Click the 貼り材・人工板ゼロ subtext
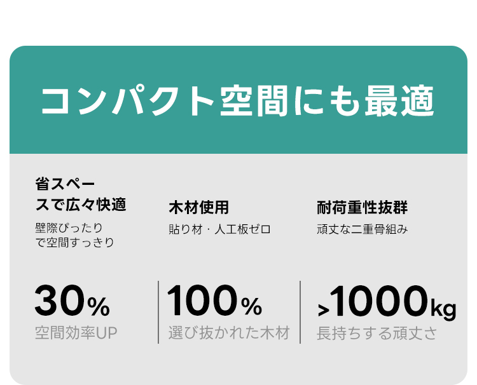This screenshot has height=385, width=477. point(219,229)
